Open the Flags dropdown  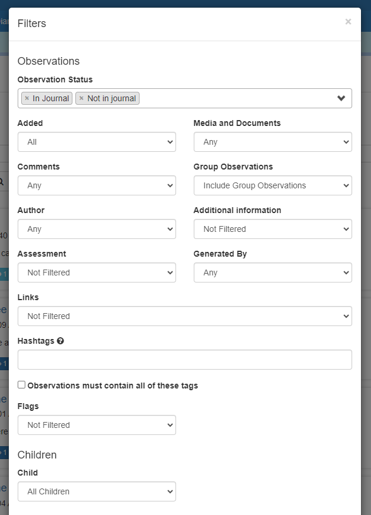click(97, 425)
